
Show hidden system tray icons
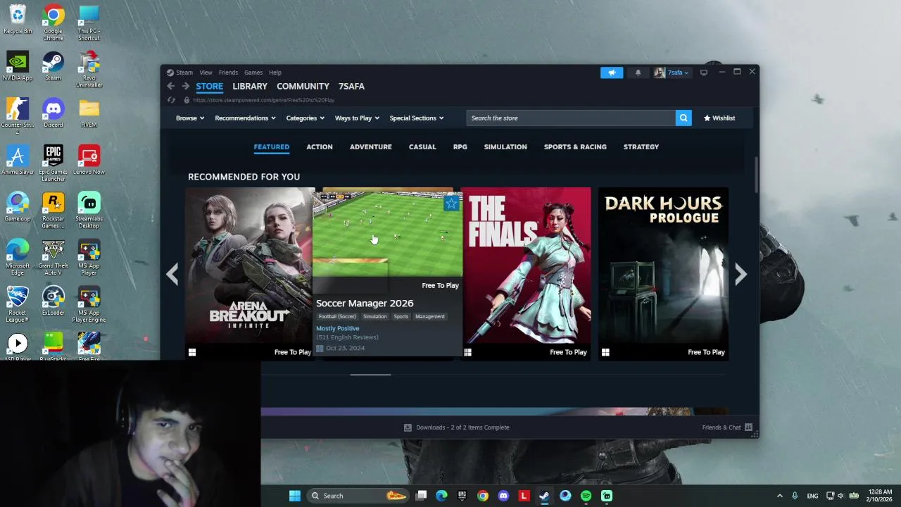click(779, 496)
